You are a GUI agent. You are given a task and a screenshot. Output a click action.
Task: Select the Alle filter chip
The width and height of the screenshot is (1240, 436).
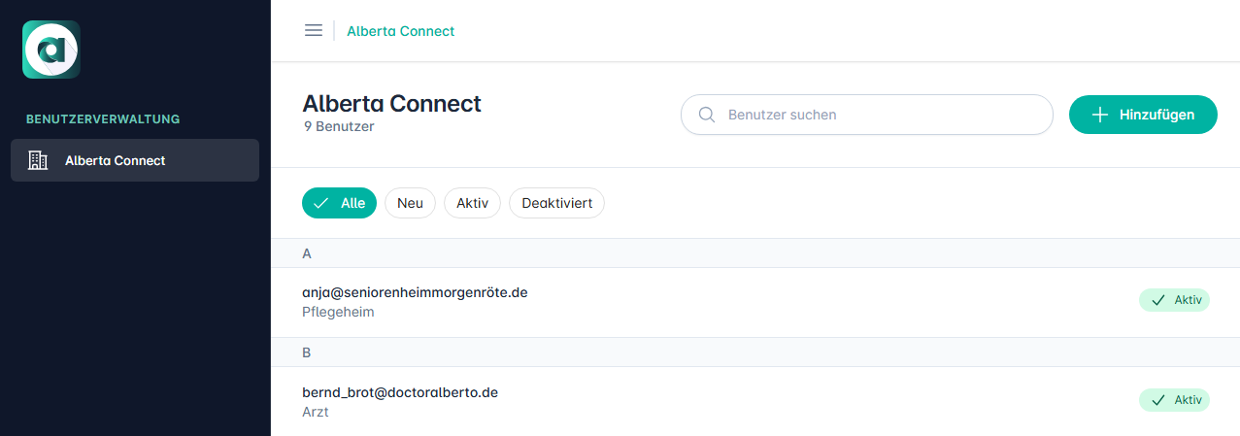pyautogui.click(x=340, y=203)
